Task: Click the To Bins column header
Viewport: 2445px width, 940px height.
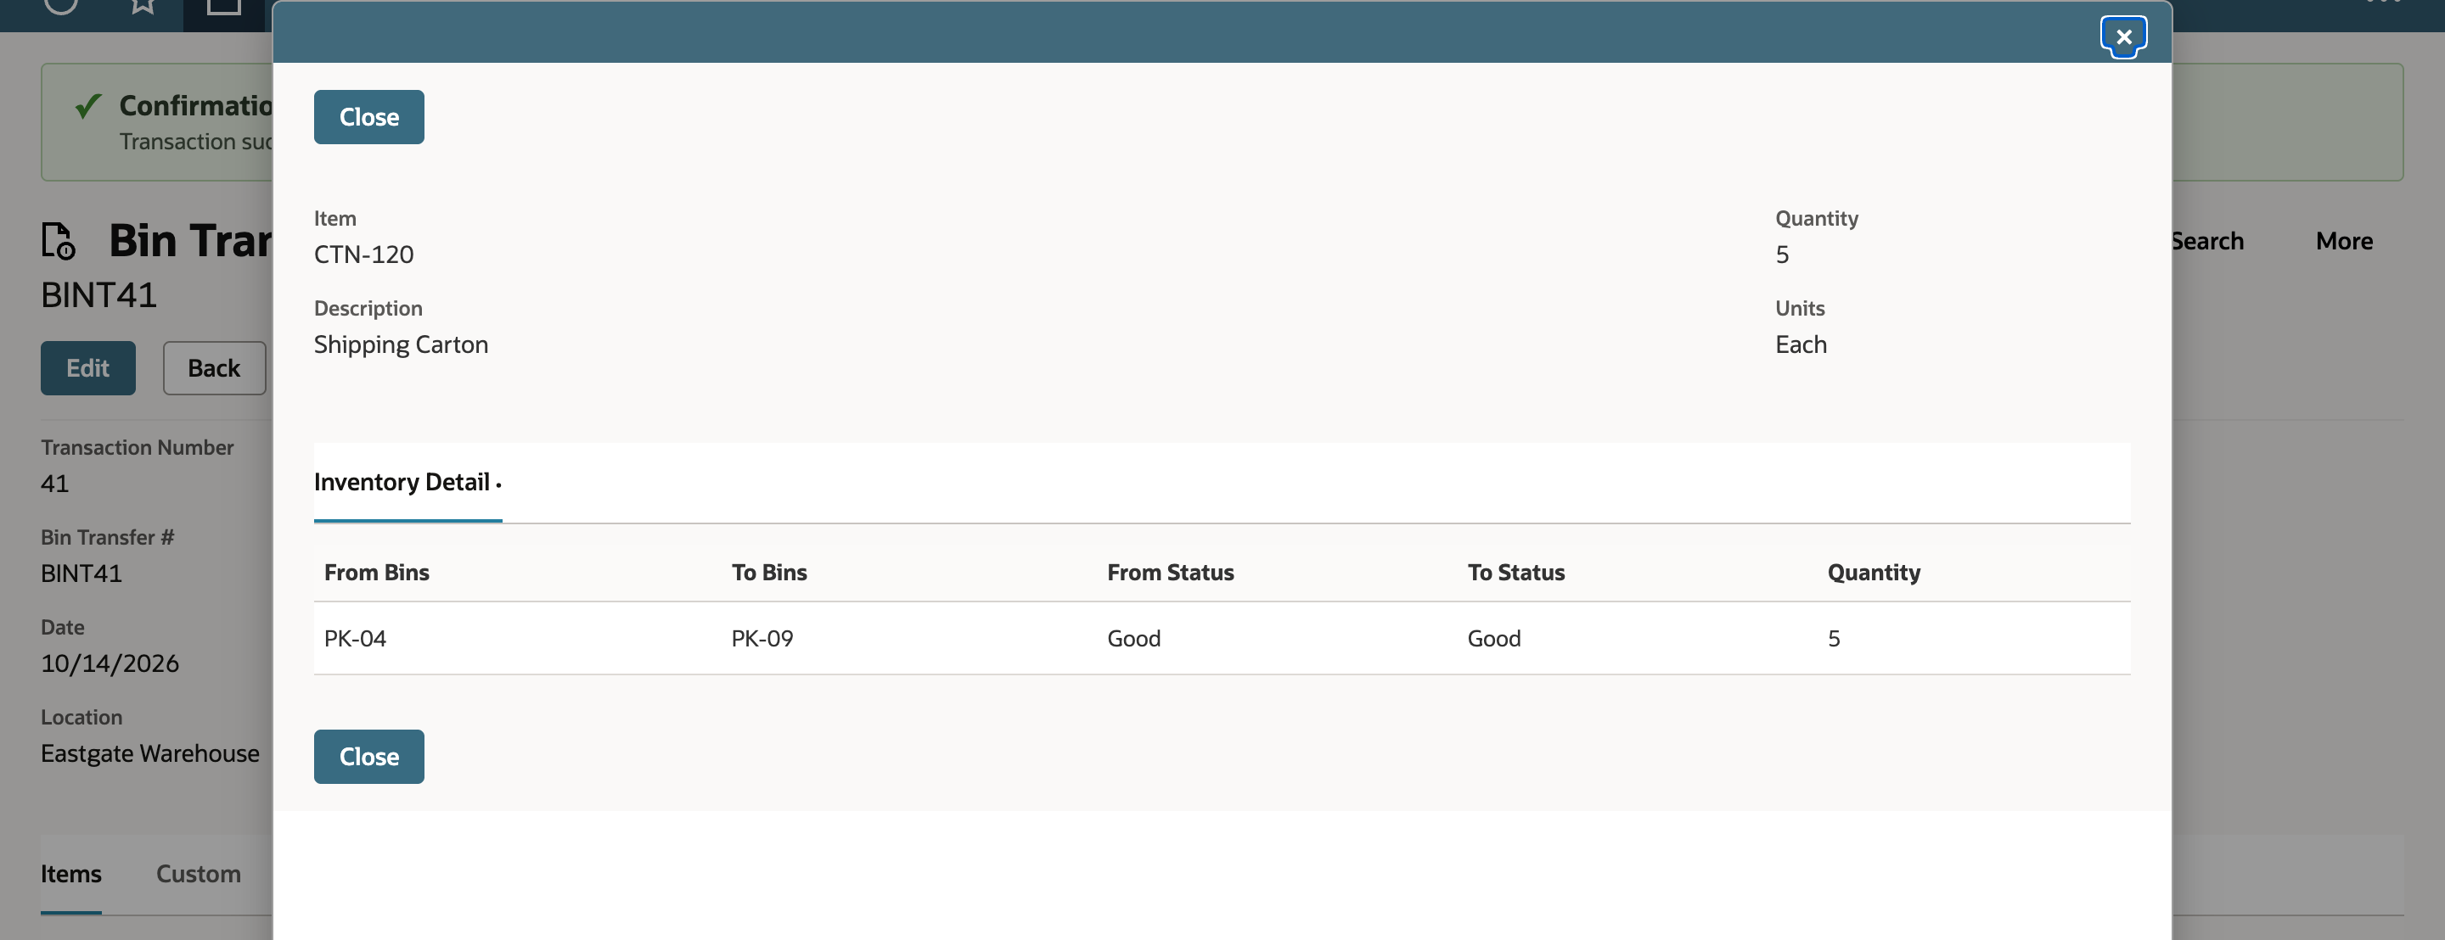Action: click(x=769, y=572)
